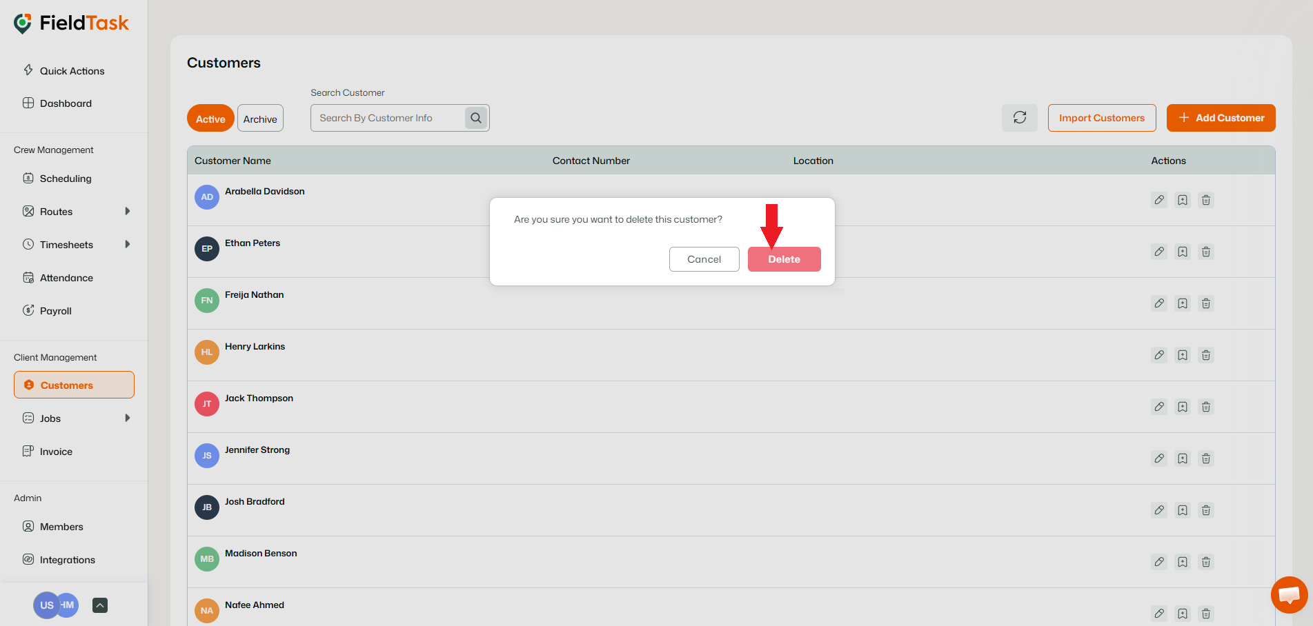
Task: Click the magnifier icon in the search bar
Action: (475, 117)
